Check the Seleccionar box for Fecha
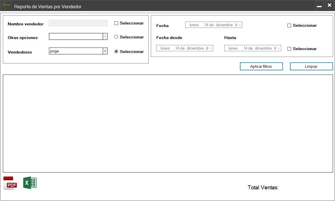 coord(289,26)
